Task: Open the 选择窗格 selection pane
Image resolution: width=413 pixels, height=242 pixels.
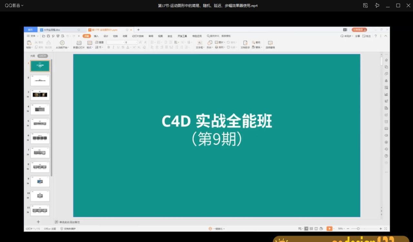Action: click(x=270, y=45)
